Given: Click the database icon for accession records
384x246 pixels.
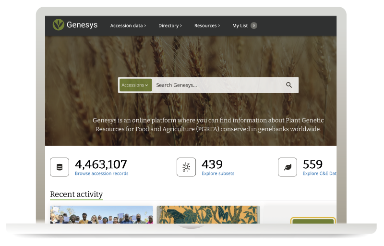Looking at the screenshot, I should pyautogui.click(x=60, y=167).
